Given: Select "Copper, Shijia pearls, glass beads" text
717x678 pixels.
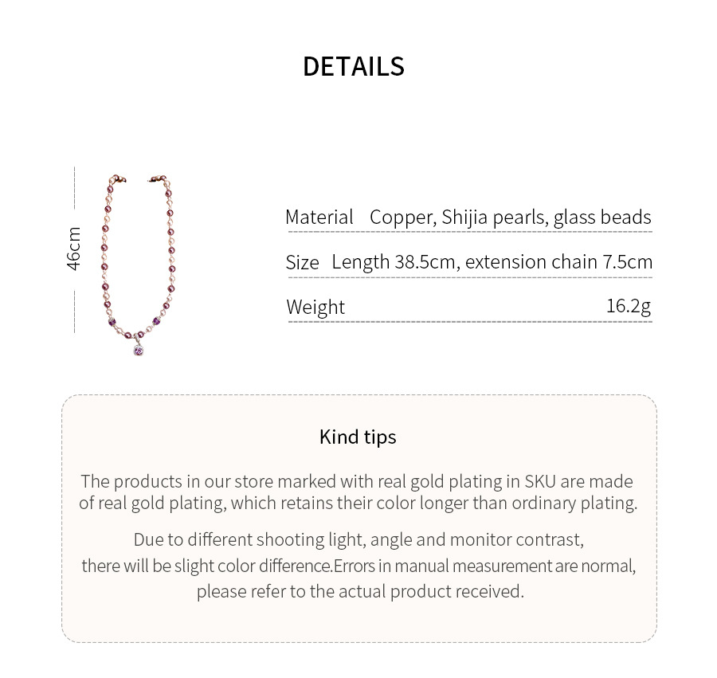Looking at the screenshot, I should [510, 218].
